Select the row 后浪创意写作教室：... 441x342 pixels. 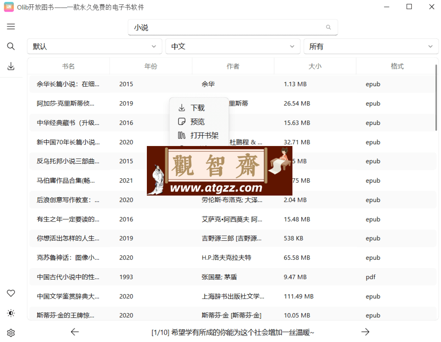(x=233, y=200)
